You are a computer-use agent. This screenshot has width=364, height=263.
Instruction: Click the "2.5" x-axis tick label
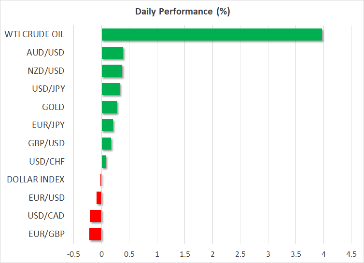[x=240, y=253]
